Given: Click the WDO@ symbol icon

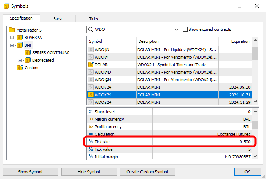Looking at the screenshot, I should click(91, 57).
